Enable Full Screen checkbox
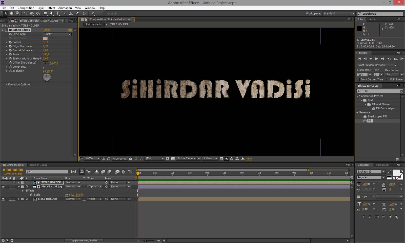Image resolution: width=405 pixels, height=243 pixels. pos(388,80)
